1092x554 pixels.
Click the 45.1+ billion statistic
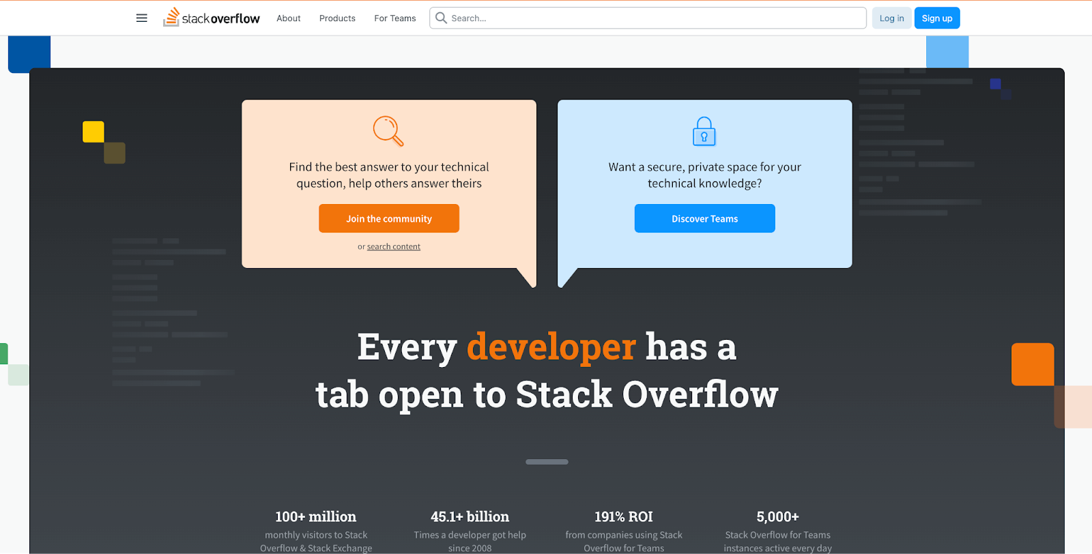pyautogui.click(x=470, y=516)
